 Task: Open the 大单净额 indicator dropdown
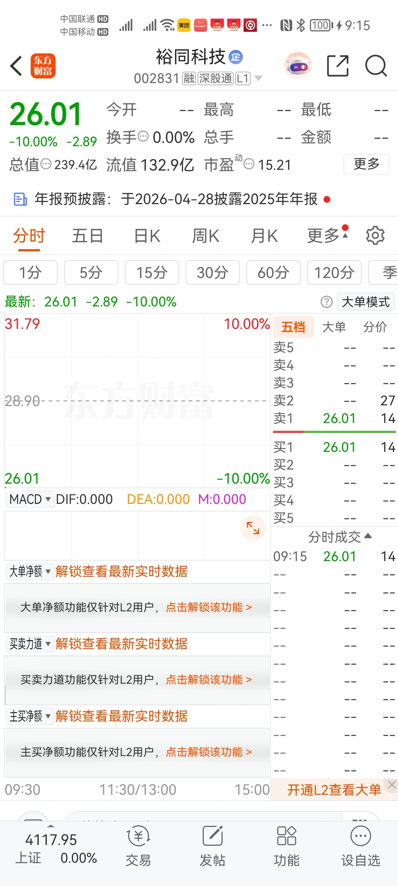[29, 571]
